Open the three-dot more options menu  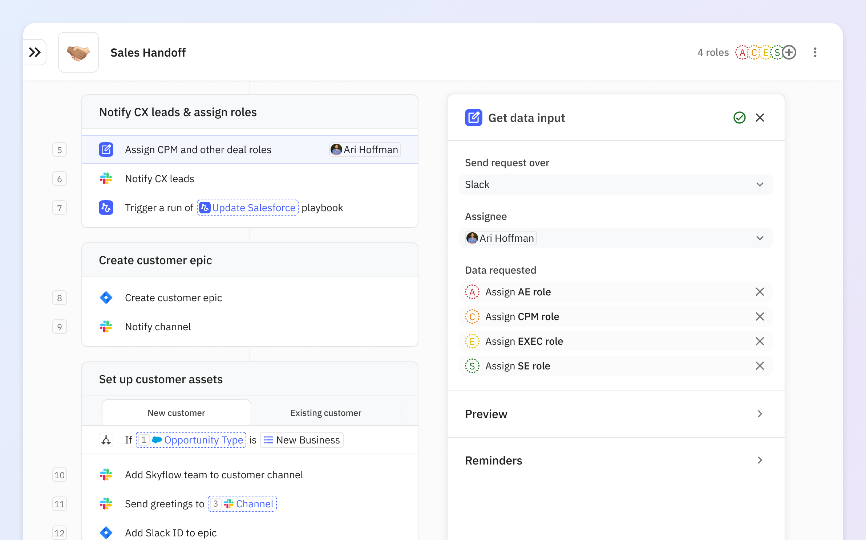(815, 53)
